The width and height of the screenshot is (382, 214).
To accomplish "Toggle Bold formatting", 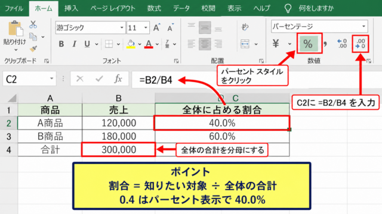I will [61, 44].
